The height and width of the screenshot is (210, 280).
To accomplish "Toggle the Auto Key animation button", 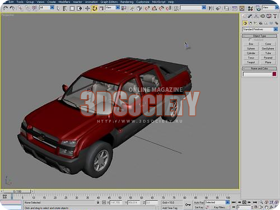I will tap(199, 203).
